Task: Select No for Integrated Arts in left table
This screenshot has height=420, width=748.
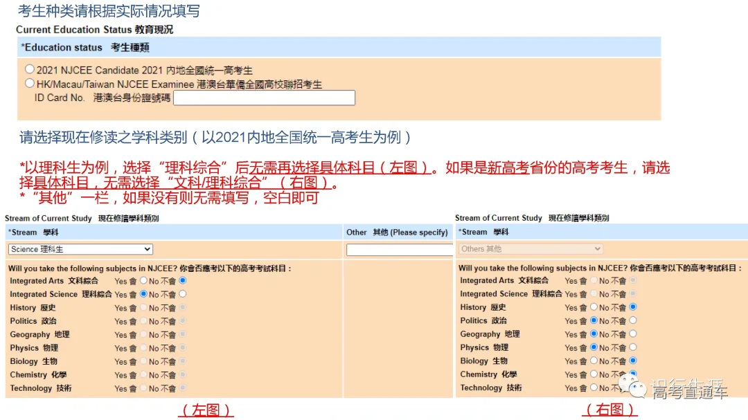Action: click(183, 281)
